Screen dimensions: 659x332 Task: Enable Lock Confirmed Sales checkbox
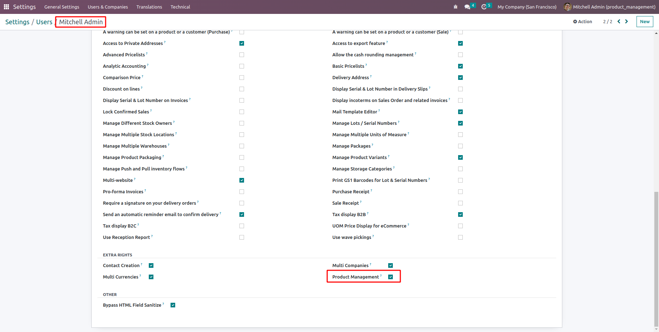(242, 112)
